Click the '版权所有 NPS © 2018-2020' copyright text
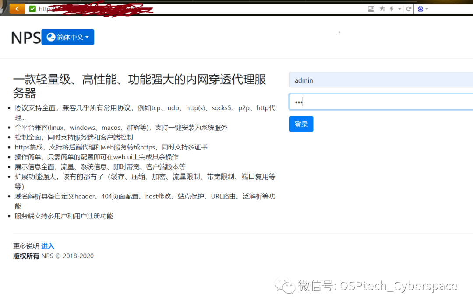The height and width of the screenshot is (308, 473). click(53, 256)
